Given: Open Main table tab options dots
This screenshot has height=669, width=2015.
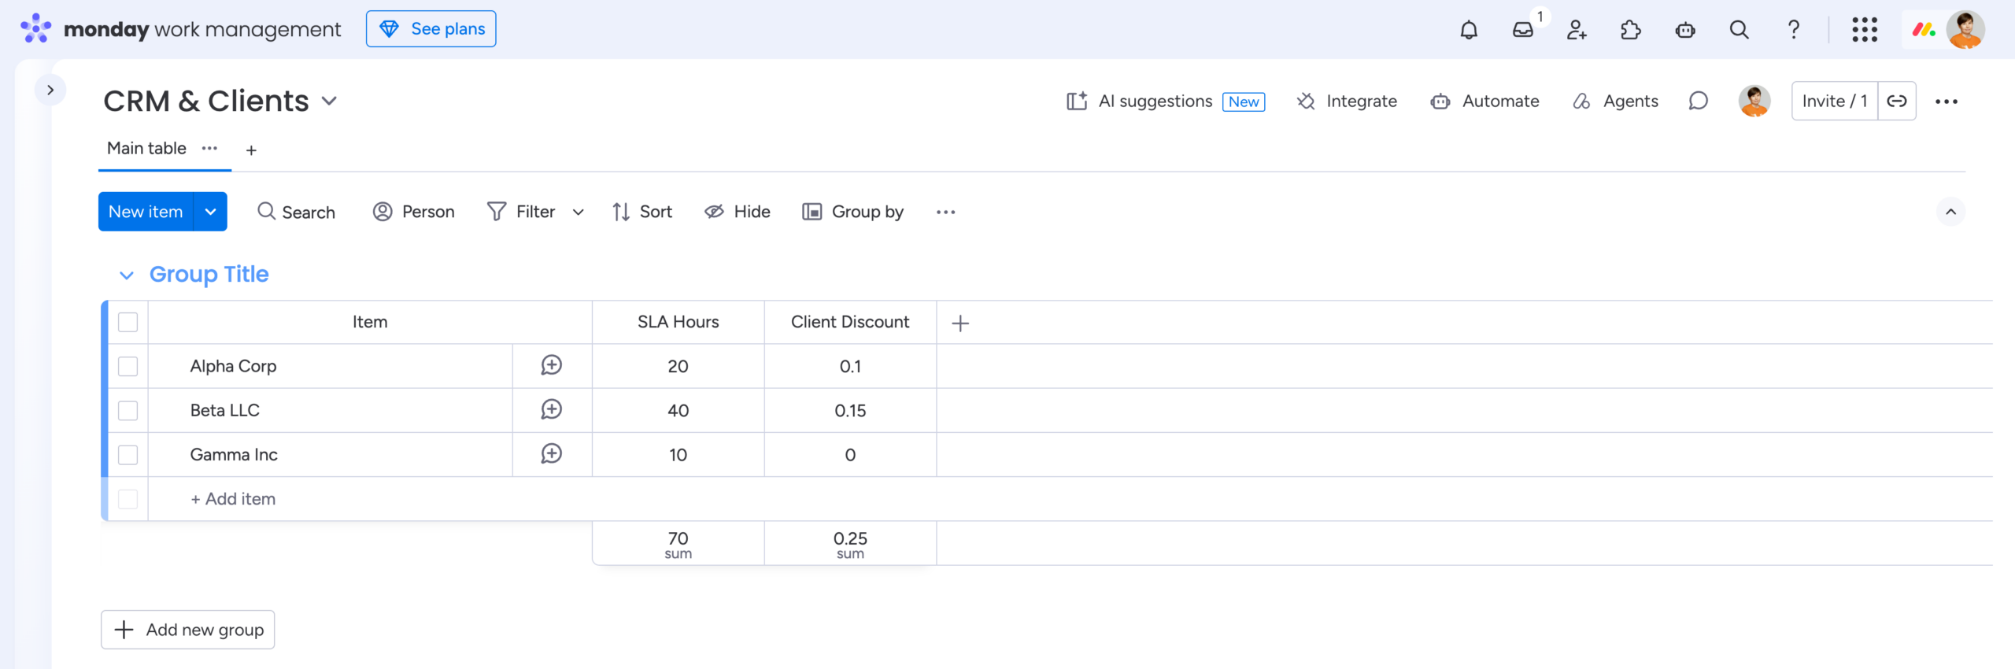Looking at the screenshot, I should pyautogui.click(x=209, y=149).
